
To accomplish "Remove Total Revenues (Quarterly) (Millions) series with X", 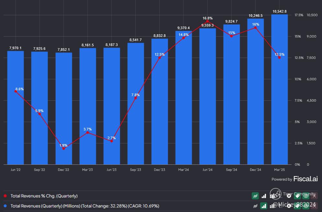I will pyautogui.click(x=314, y=206).
